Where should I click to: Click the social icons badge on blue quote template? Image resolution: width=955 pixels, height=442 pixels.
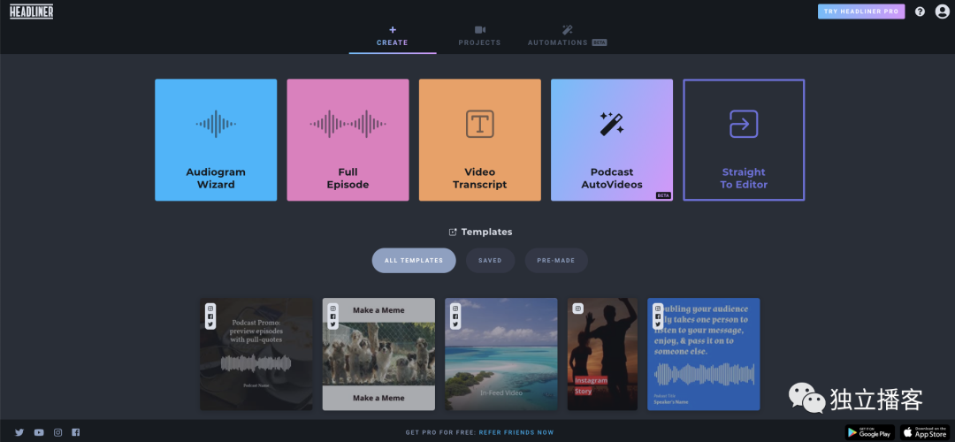tap(658, 316)
